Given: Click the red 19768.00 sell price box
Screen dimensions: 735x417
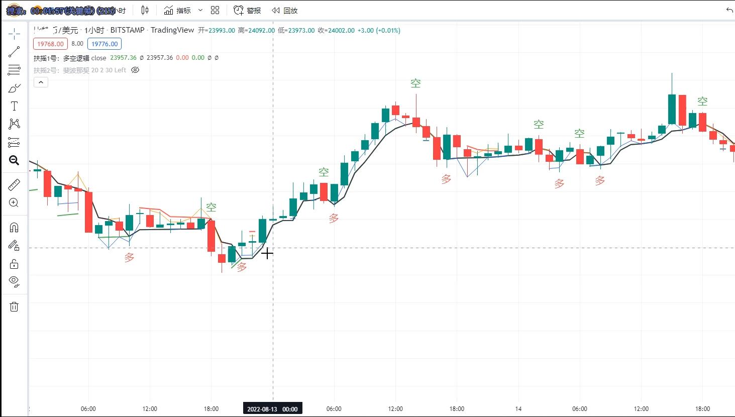Looking at the screenshot, I should (50, 44).
